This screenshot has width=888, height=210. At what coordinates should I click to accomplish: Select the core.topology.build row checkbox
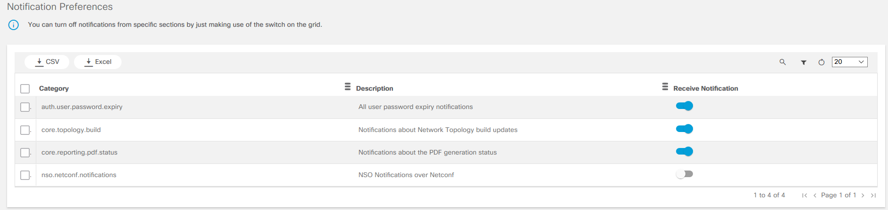[x=25, y=130]
